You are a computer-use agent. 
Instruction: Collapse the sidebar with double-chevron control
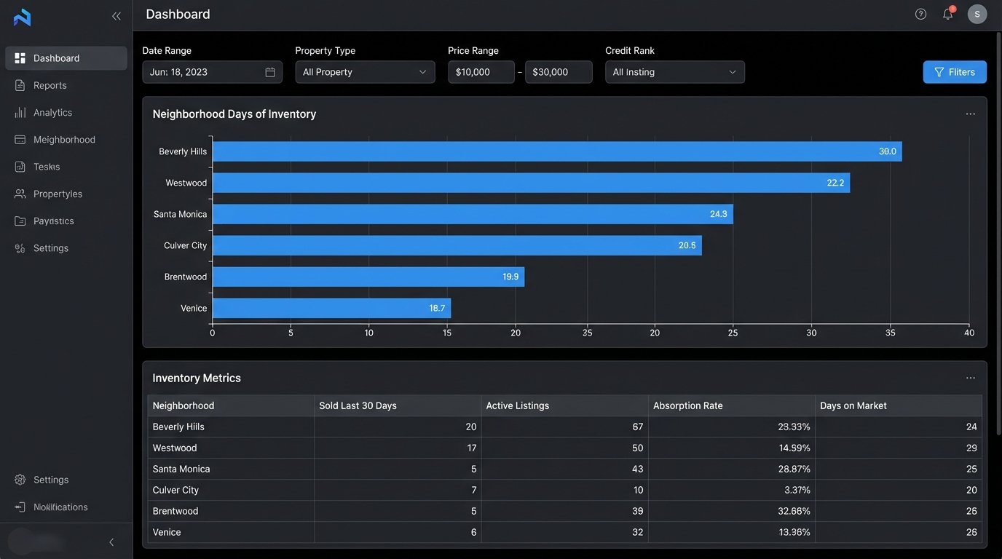(x=115, y=15)
